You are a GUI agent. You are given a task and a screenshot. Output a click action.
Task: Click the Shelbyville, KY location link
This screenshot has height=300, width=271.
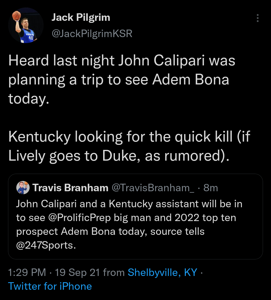pos(162,272)
